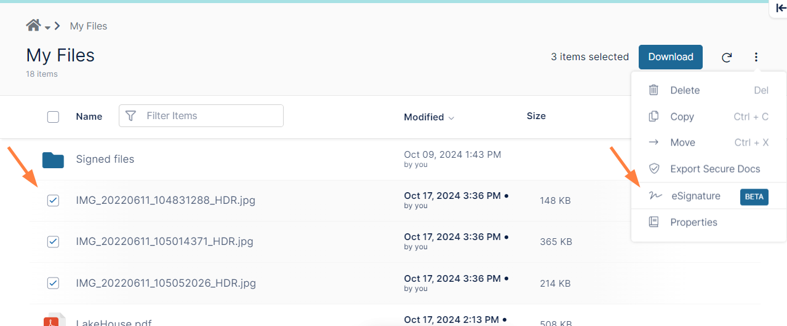Click the filter funnel icon
This screenshot has height=326, width=787.
click(x=130, y=115)
